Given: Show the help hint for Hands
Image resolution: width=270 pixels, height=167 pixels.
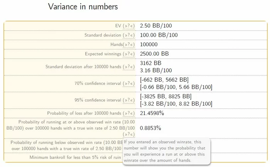Looking at the screenshot, I should [128, 45].
